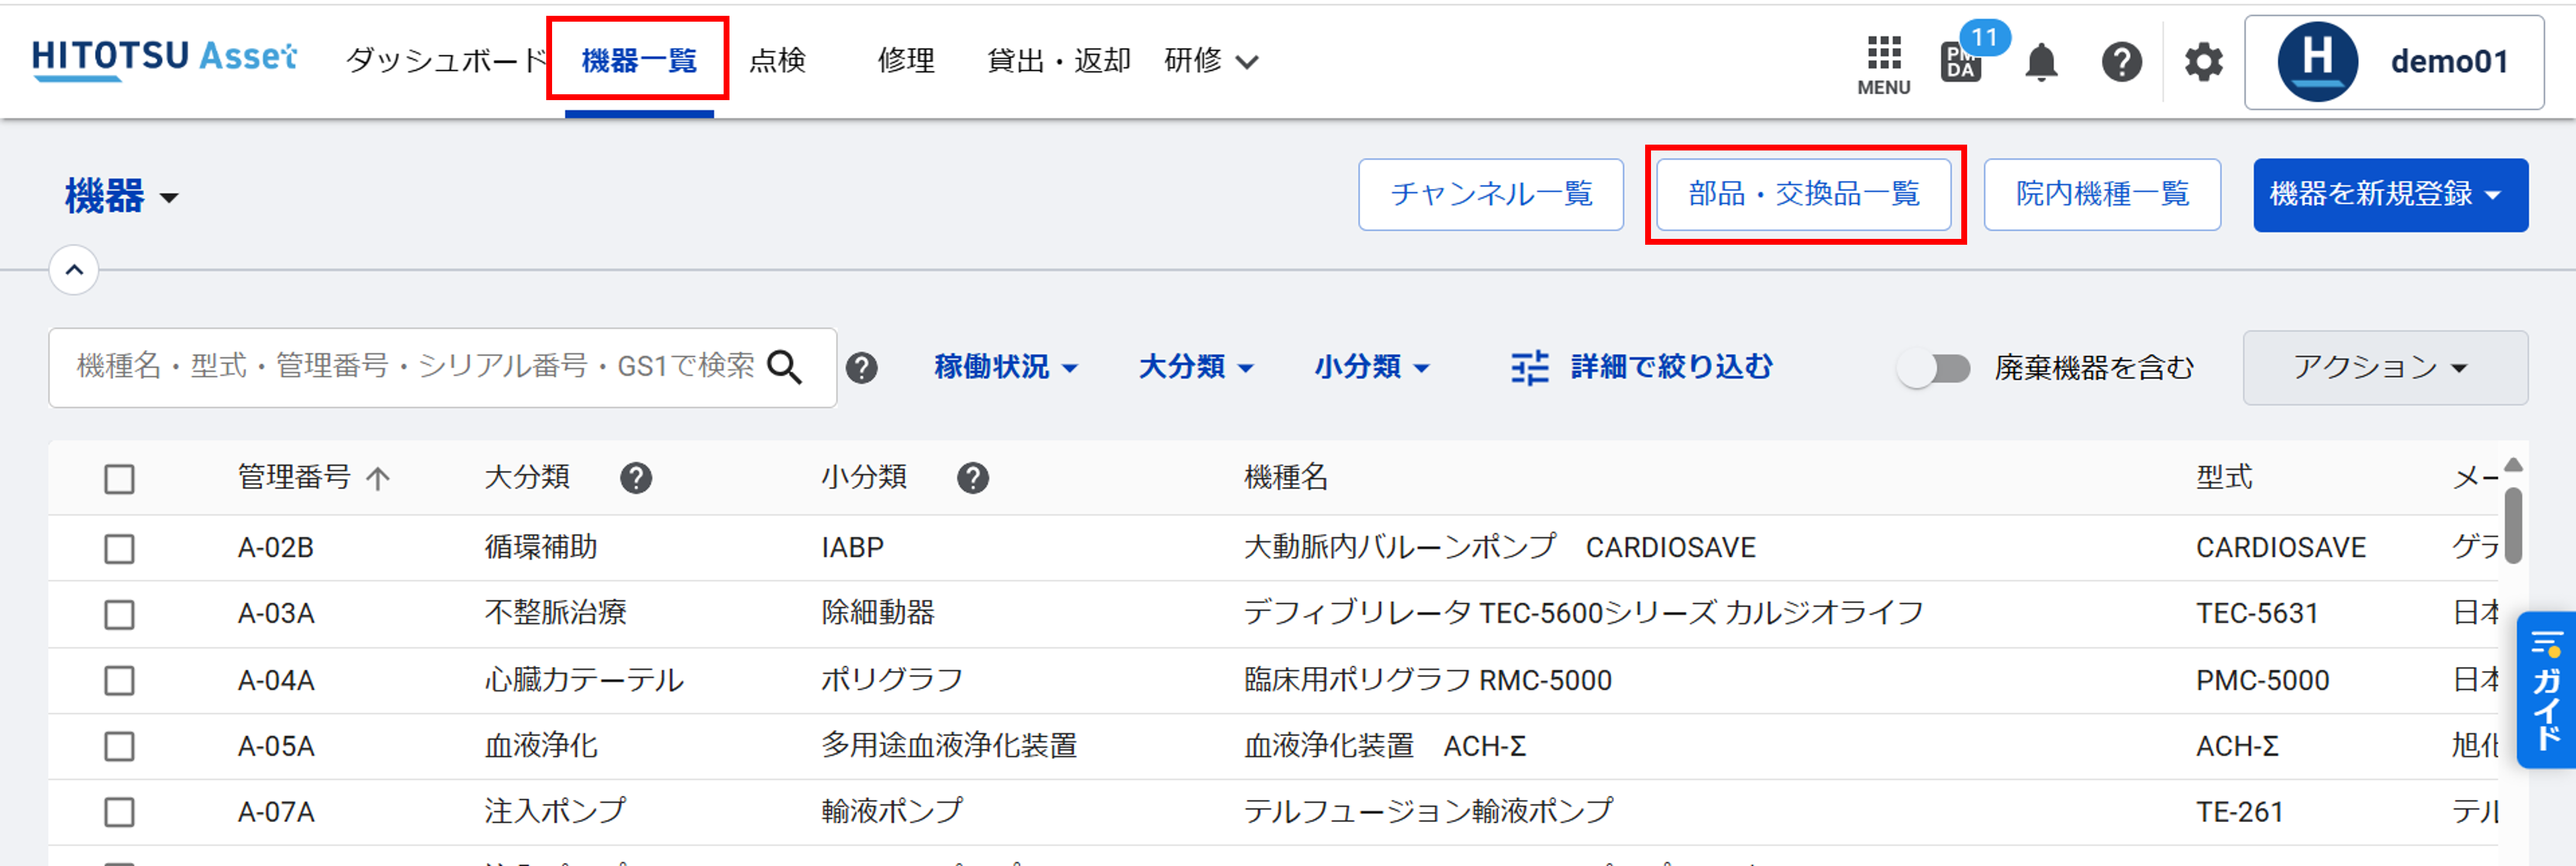This screenshot has height=866, width=2576.
Task: Check the row A-02B checkbox
Action: (x=119, y=548)
